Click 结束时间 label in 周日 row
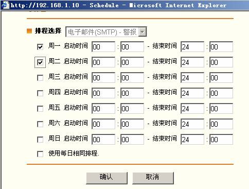This screenshot has height=189, width=249. click(165, 139)
